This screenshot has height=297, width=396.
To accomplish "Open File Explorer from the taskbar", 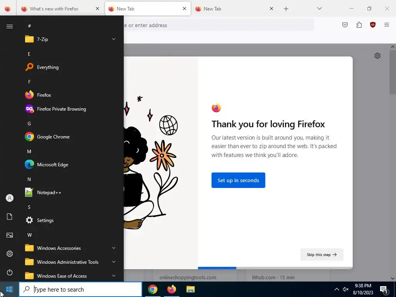I will pyautogui.click(x=190, y=289).
